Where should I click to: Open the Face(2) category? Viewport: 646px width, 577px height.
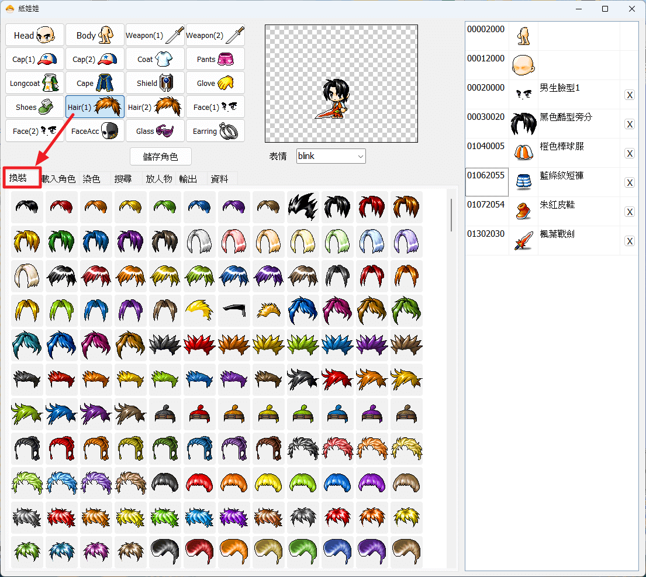tap(34, 130)
